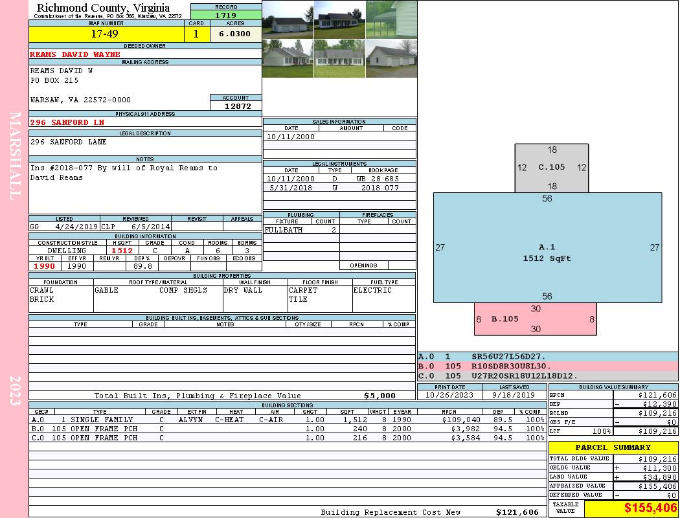This screenshot has width=680, height=518.
Task: Click the year built value 1990 in red
Action: (x=44, y=266)
